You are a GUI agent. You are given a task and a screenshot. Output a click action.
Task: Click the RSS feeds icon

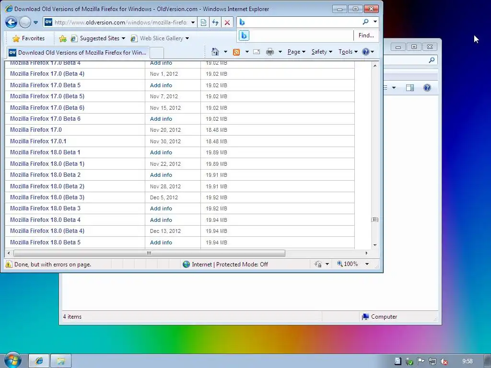(236, 52)
